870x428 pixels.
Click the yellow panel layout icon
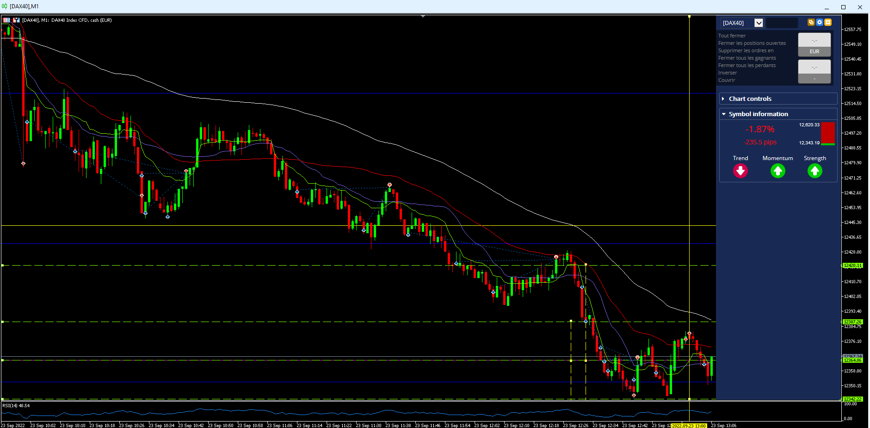pos(828,22)
